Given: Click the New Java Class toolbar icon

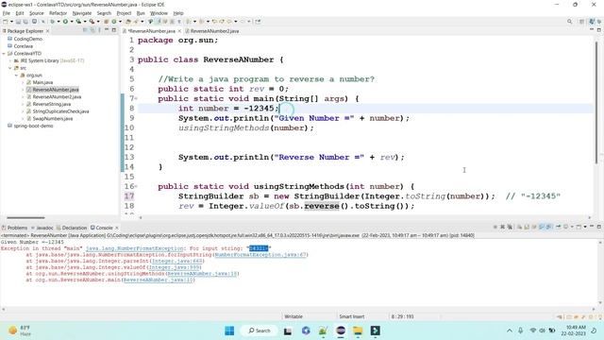Looking at the screenshot, I should pos(114,22).
